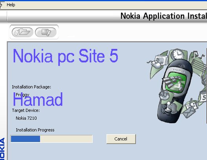
Task: Click the vertical Nokia logo on the sidebar
Action: click(x=2, y=149)
